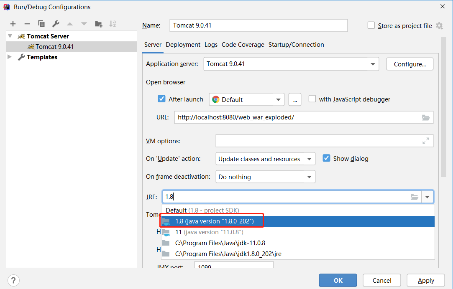Switch to the Startup/Connection tab
Image resolution: width=453 pixels, height=289 pixels.
[296, 45]
